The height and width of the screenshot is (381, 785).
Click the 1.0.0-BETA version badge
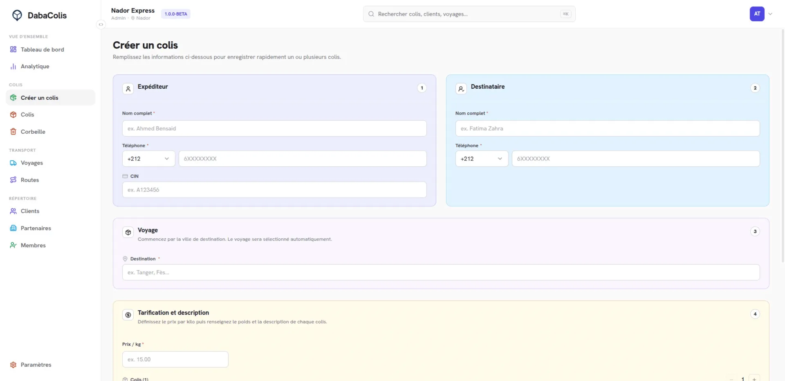[176, 14]
